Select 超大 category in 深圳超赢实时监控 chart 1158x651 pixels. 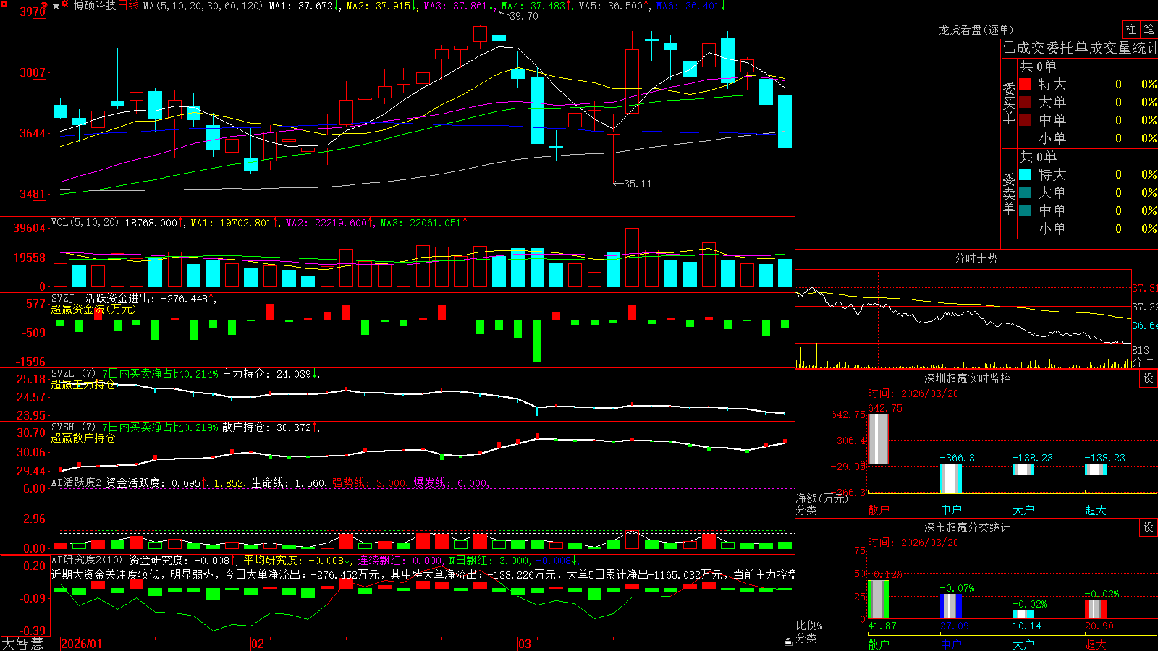click(1096, 510)
